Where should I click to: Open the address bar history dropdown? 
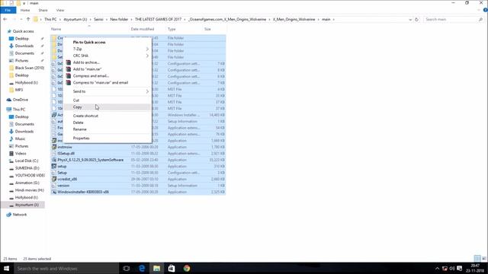point(410,19)
